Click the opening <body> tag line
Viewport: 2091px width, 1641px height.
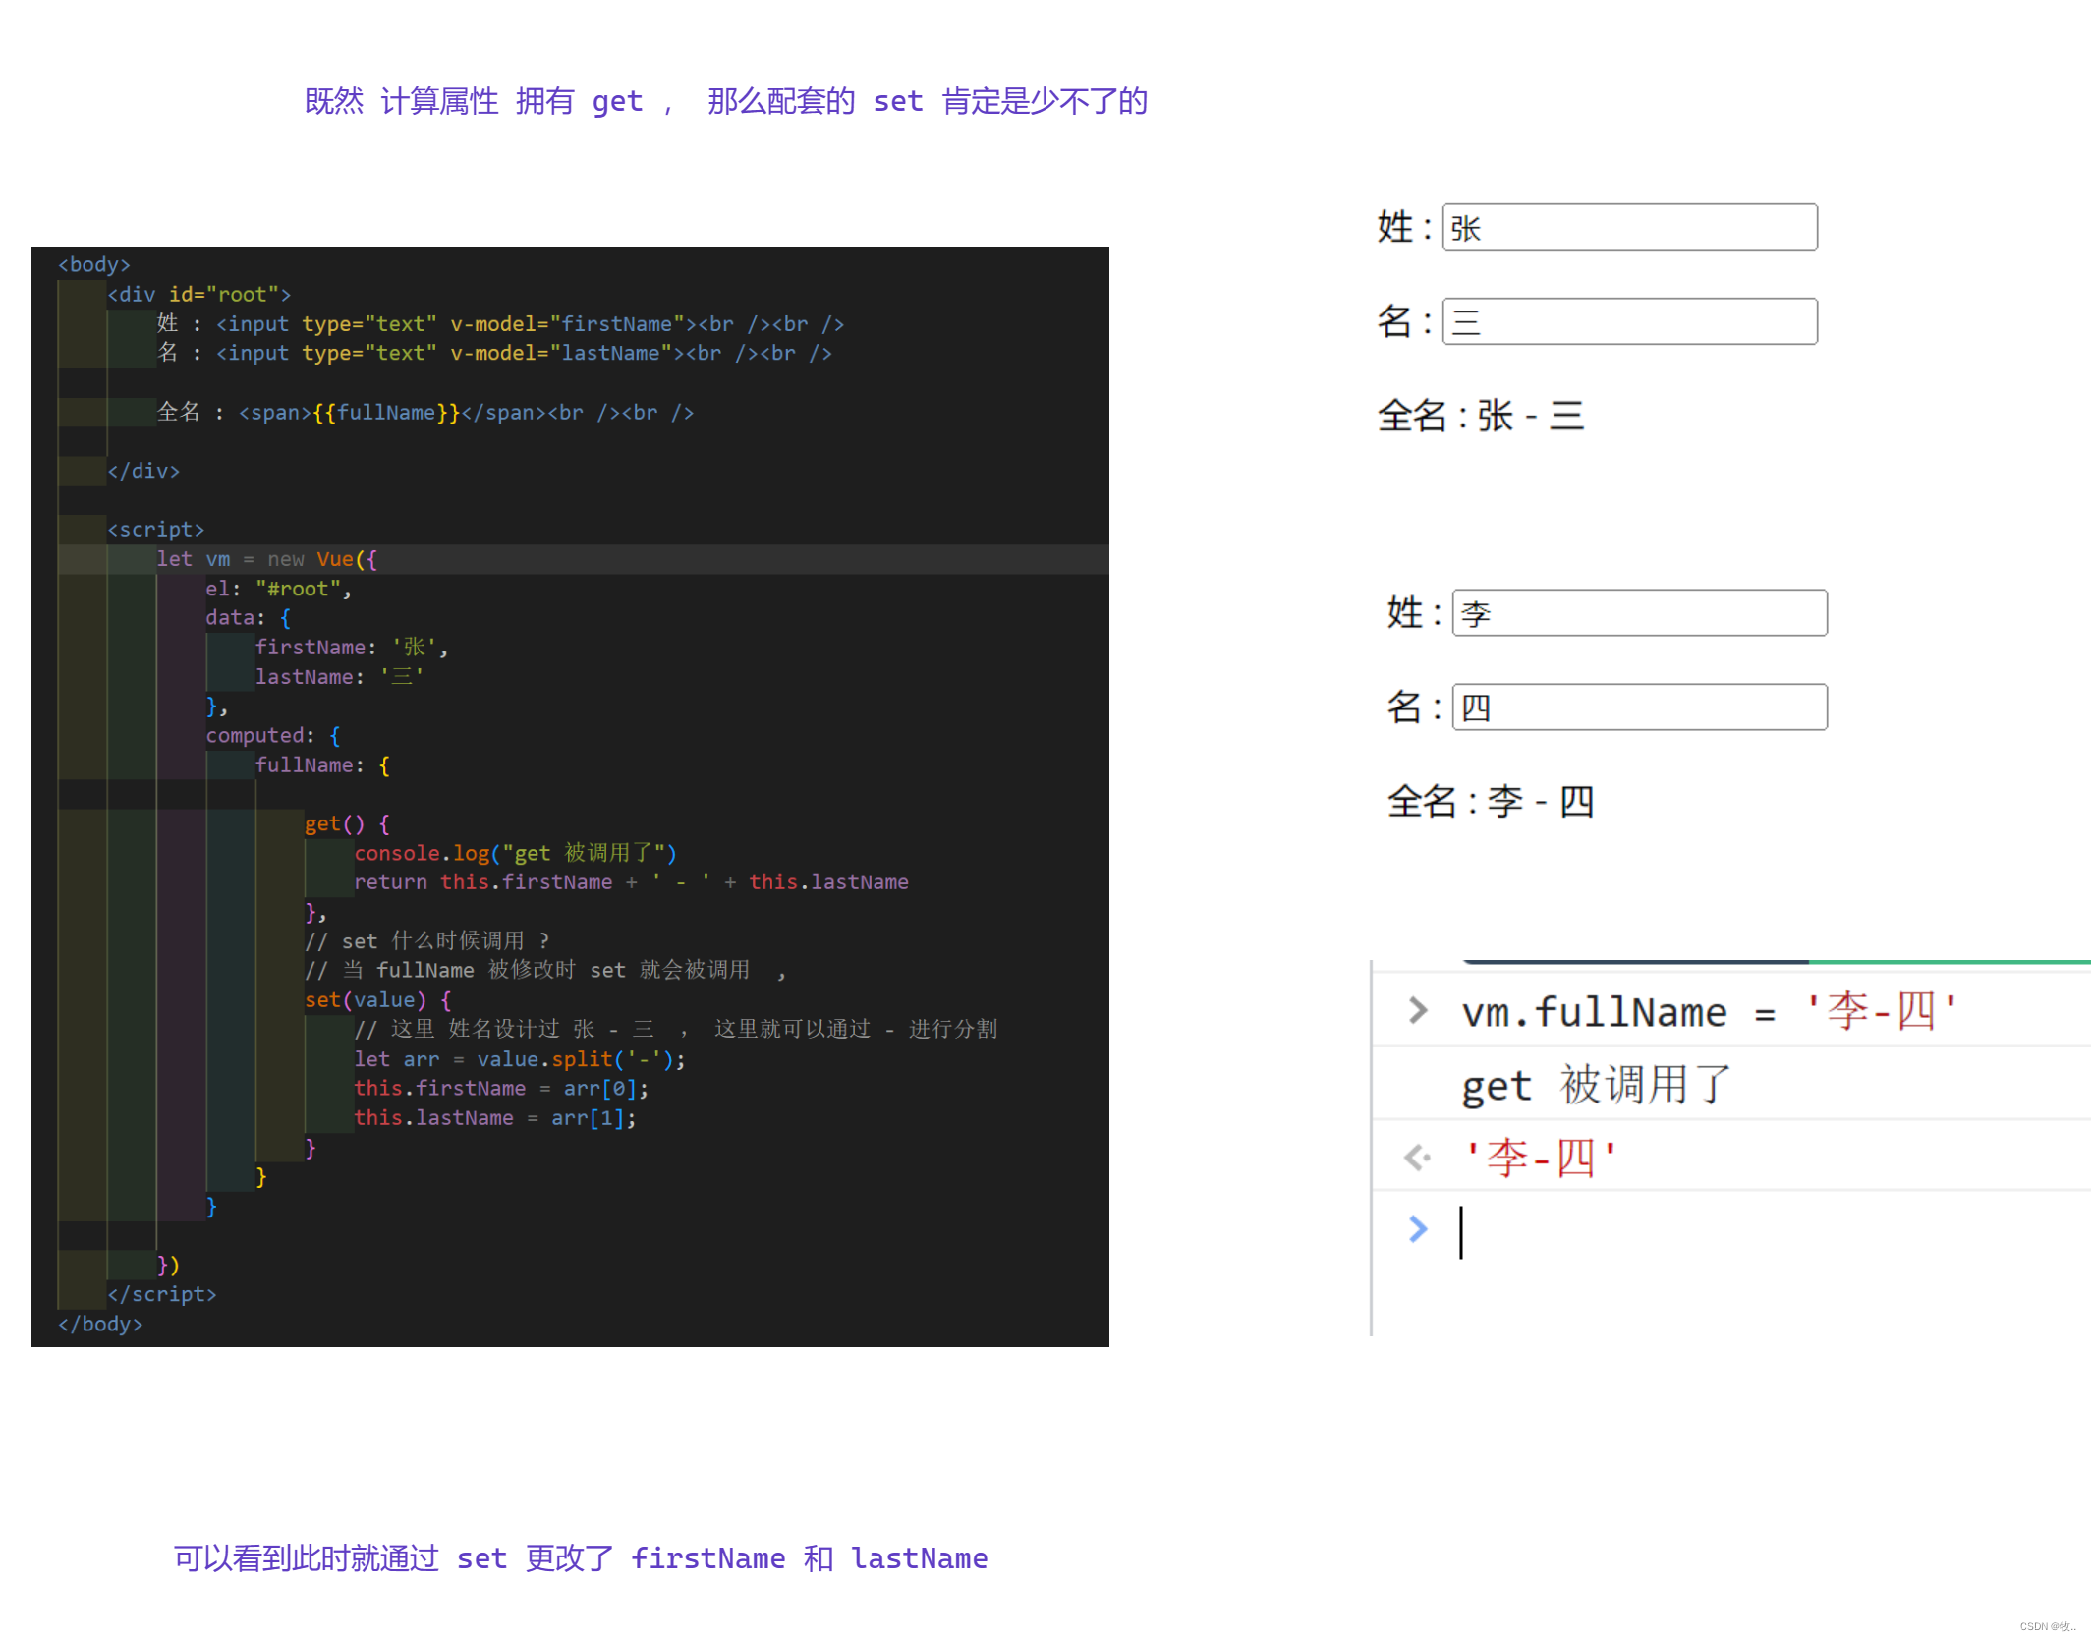94,265
